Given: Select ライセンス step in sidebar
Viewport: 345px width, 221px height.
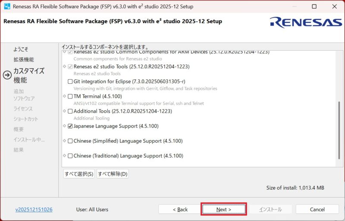Looking at the screenshot, I should [x=23, y=109].
